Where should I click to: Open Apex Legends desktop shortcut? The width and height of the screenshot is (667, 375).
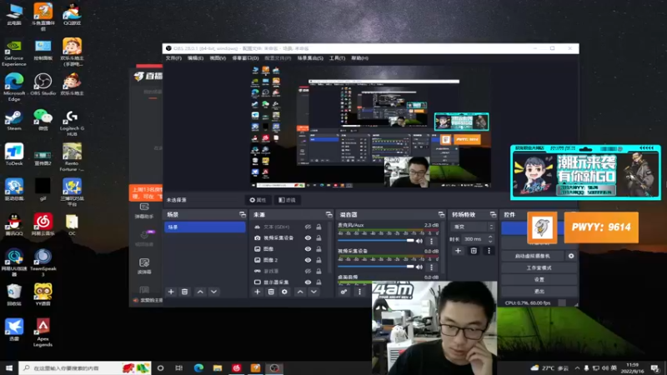coord(43,332)
